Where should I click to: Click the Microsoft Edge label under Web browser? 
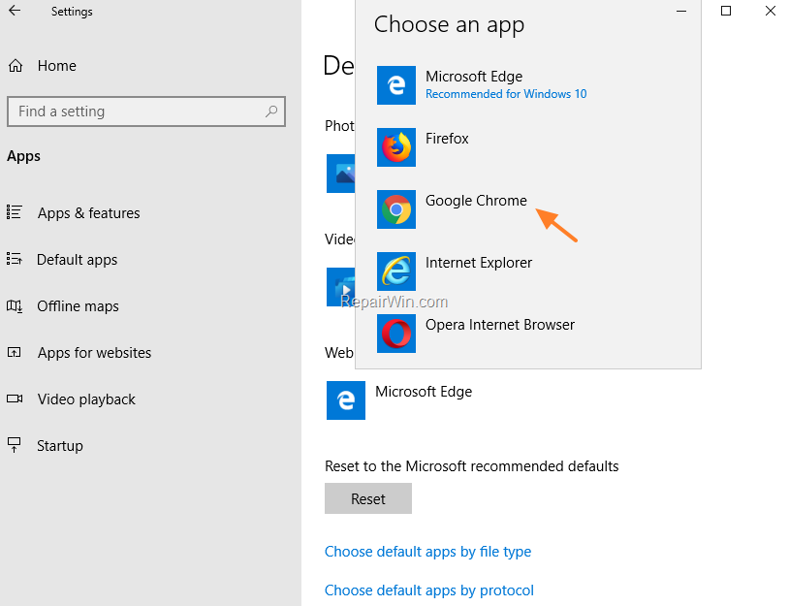(424, 392)
